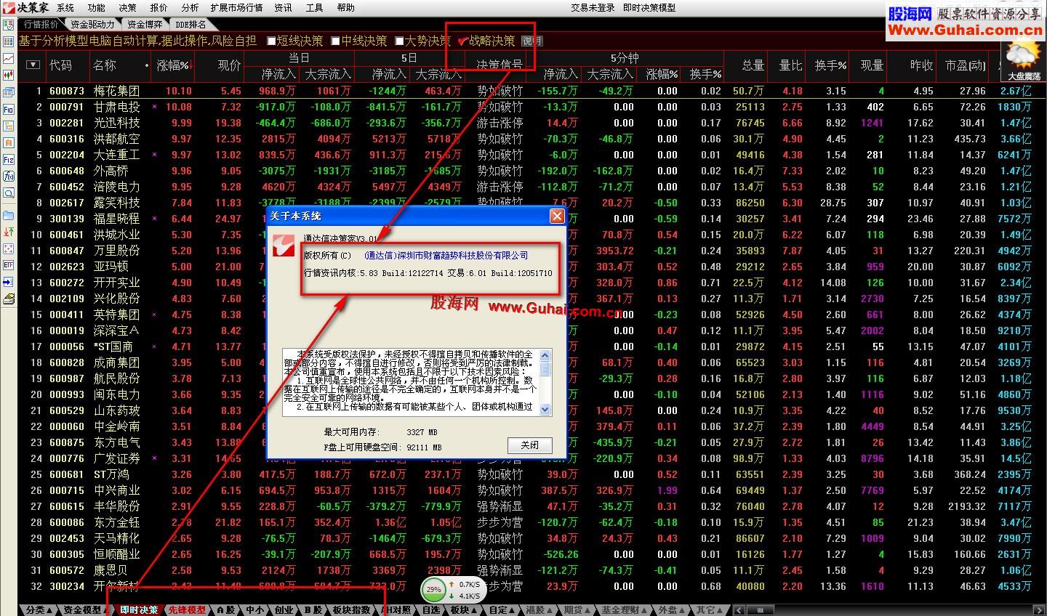This screenshot has height=616, width=1047.
Task: Open the line chart icon in left sidebar
Action: pyautogui.click(x=9, y=58)
